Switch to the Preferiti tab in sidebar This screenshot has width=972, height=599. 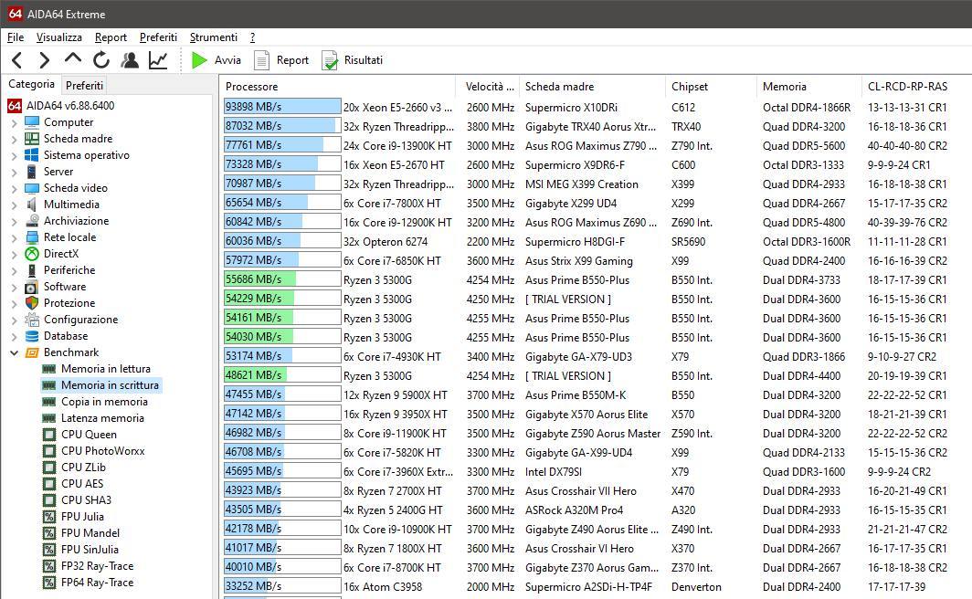tap(84, 85)
